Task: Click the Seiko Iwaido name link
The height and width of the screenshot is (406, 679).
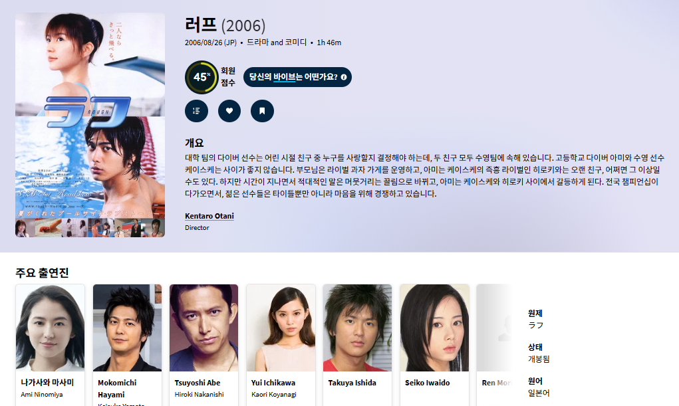Action: [x=428, y=383]
